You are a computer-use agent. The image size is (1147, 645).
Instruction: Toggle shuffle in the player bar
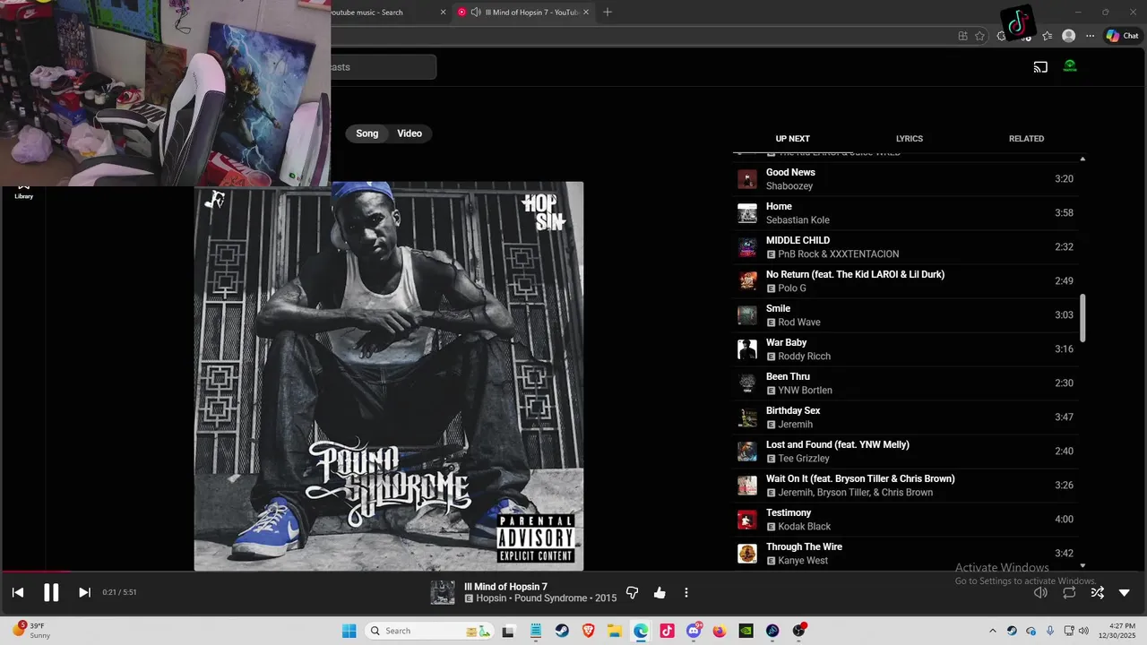pos(1097,592)
